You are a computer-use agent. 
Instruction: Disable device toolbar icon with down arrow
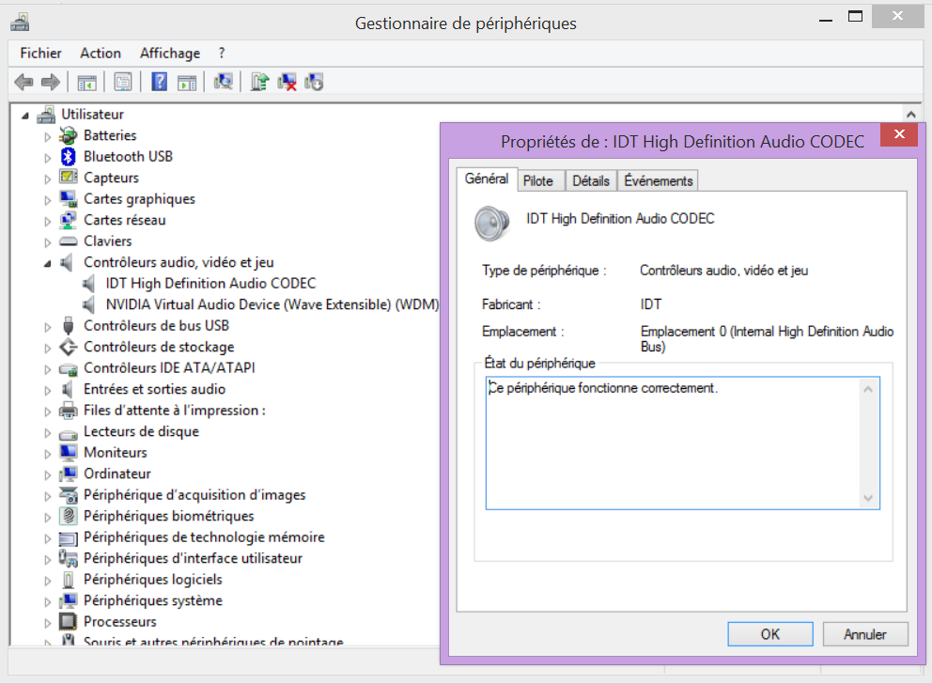pos(314,82)
